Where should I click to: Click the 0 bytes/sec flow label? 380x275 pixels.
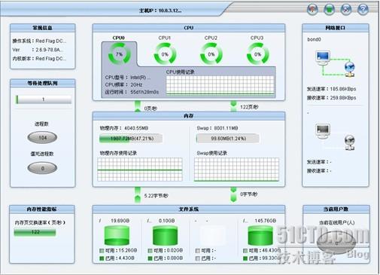click(249, 194)
